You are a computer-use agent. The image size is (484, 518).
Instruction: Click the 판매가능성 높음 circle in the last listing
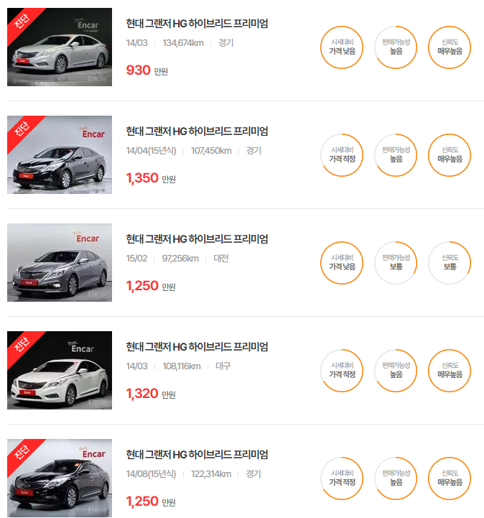click(396, 478)
